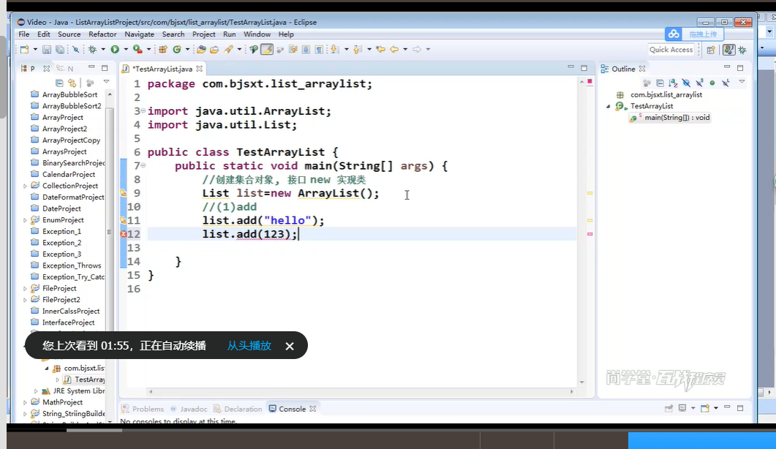Select ArrayBubbleSort project in explorer
Screen dimensions: 776x449
click(x=69, y=94)
